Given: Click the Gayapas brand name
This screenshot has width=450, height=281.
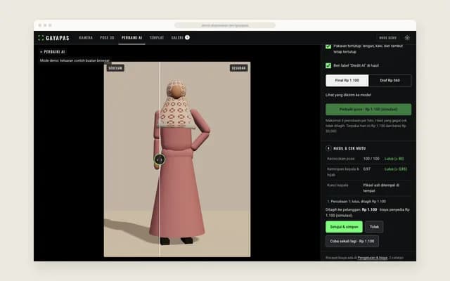Looking at the screenshot, I should pos(58,38).
